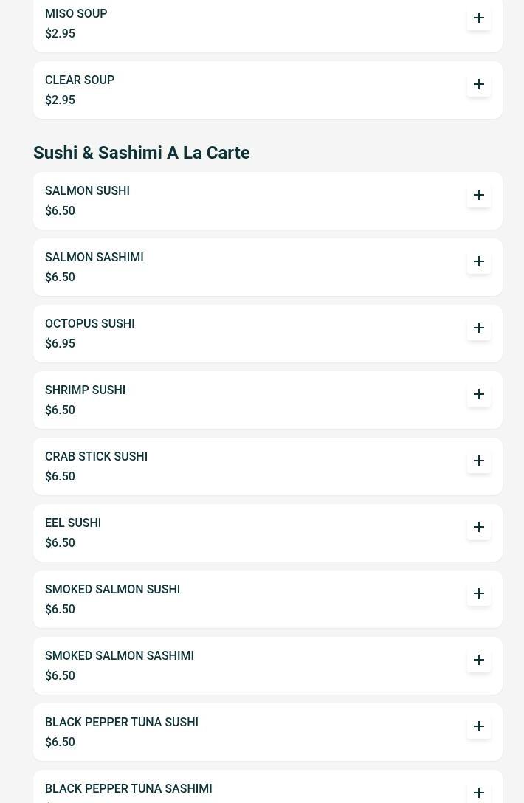Open Eel Sushi item details
Image resolution: width=524 pixels, height=803 pixels.
click(x=73, y=523)
